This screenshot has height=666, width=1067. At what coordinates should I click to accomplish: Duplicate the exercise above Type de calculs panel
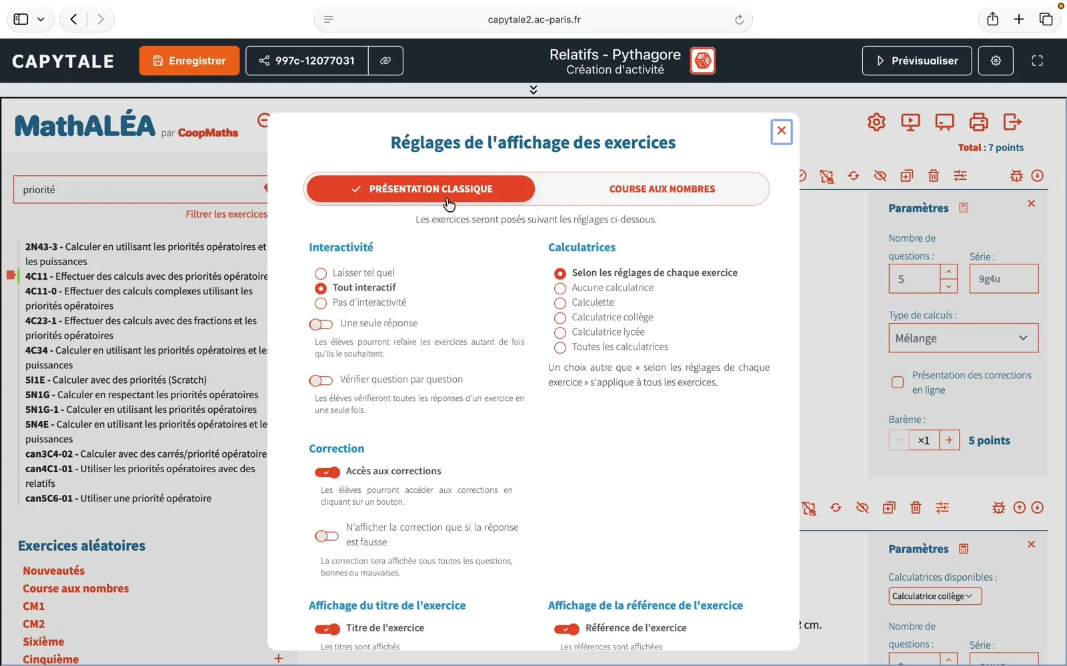pyautogui.click(x=907, y=176)
